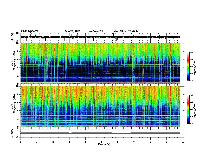Click the 'Time (min)' axis label
The height and width of the screenshot is (159, 206).
[x=104, y=144]
